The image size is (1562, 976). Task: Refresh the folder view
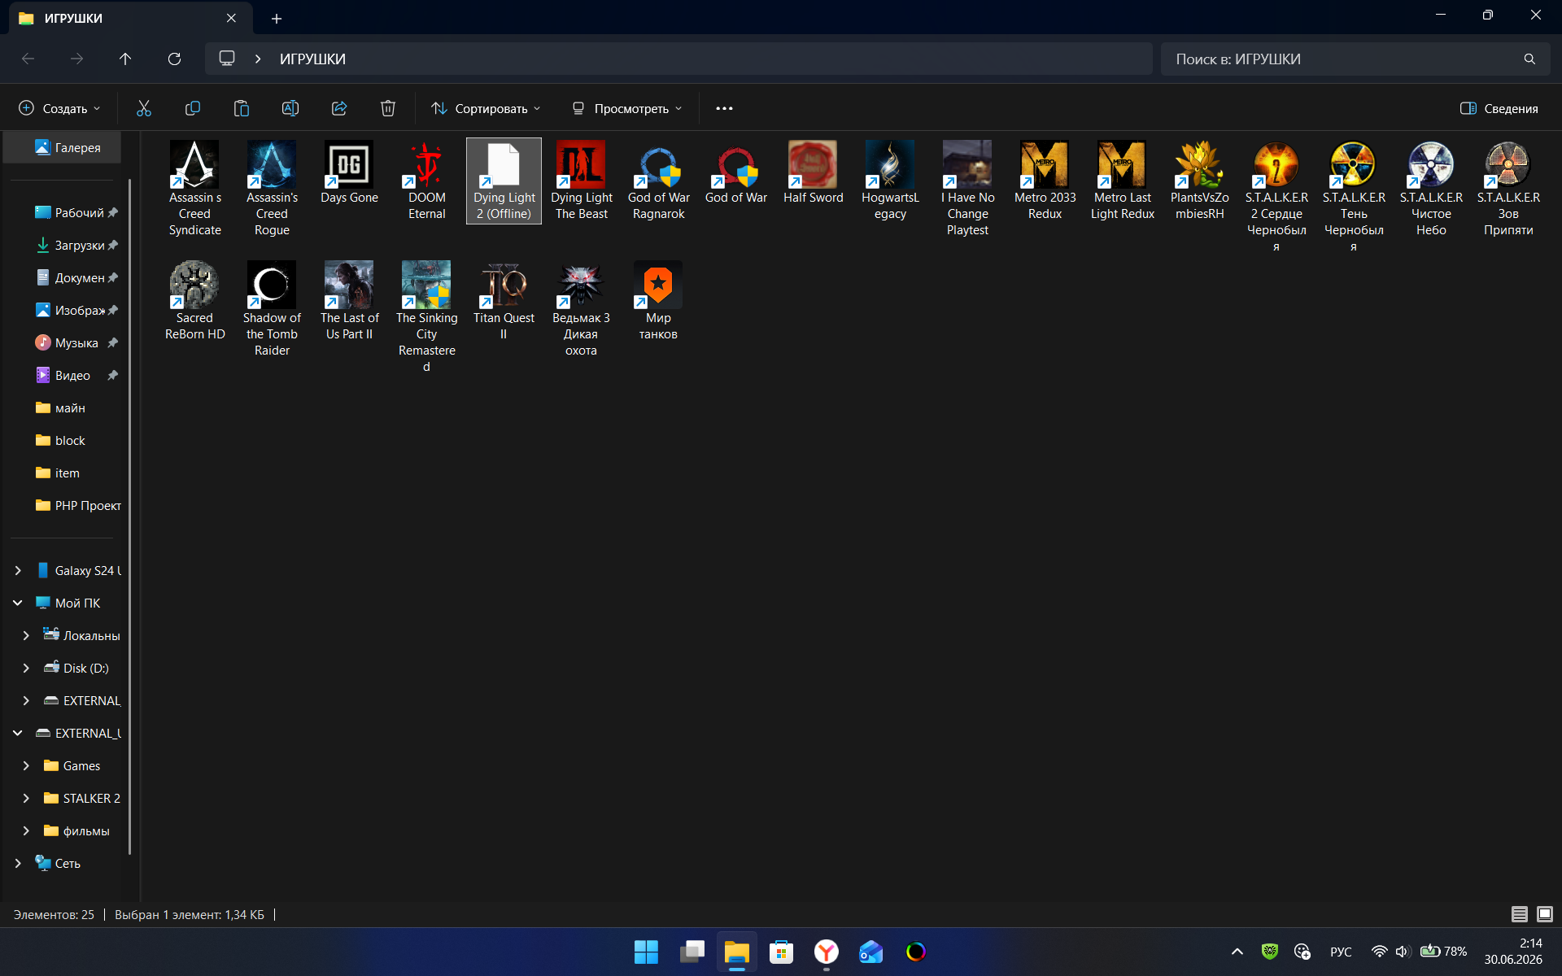(174, 59)
